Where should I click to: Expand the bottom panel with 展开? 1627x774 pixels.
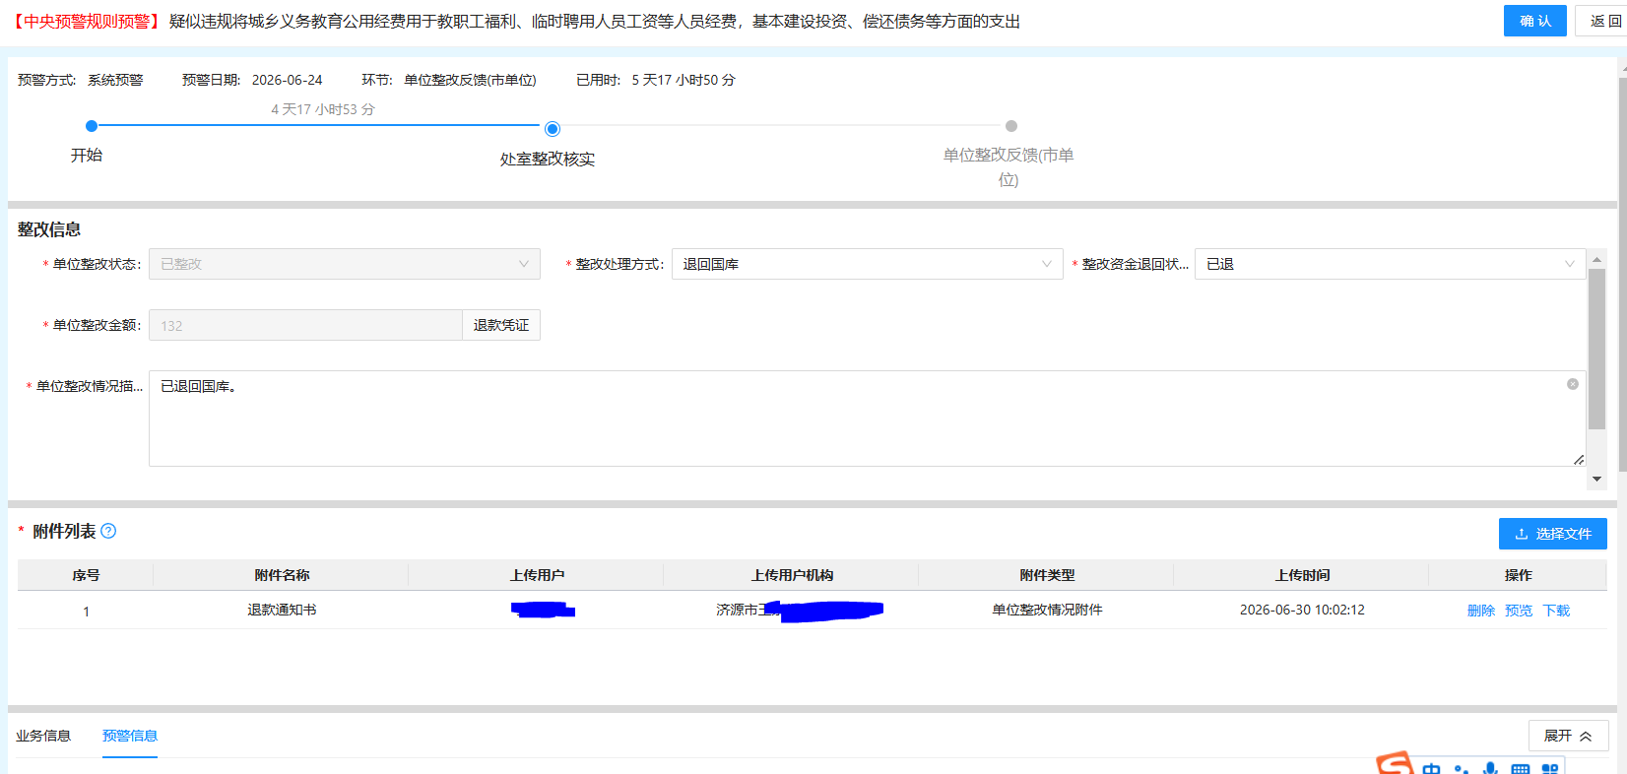1568,736
